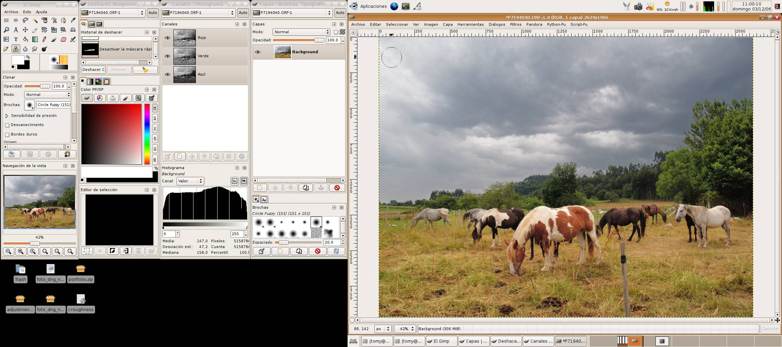The height and width of the screenshot is (347, 782).
Task: Click Auto button in Canales dock
Action: [x=243, y=13]
